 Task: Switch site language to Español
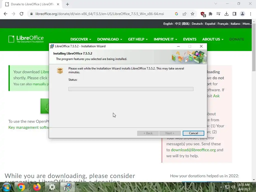[210, 24]
